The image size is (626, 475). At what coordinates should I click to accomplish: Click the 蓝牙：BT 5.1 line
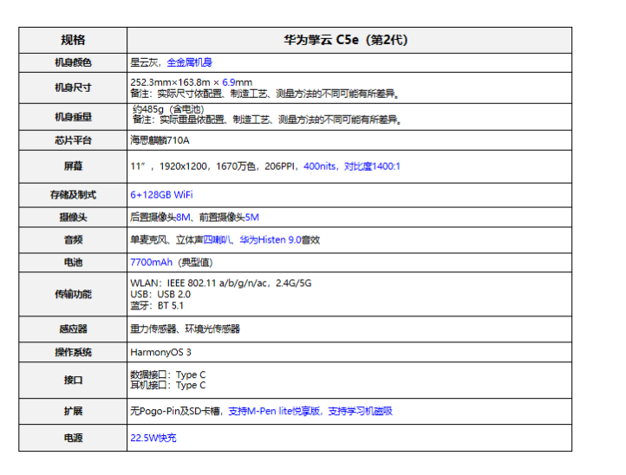click(157, 305)
